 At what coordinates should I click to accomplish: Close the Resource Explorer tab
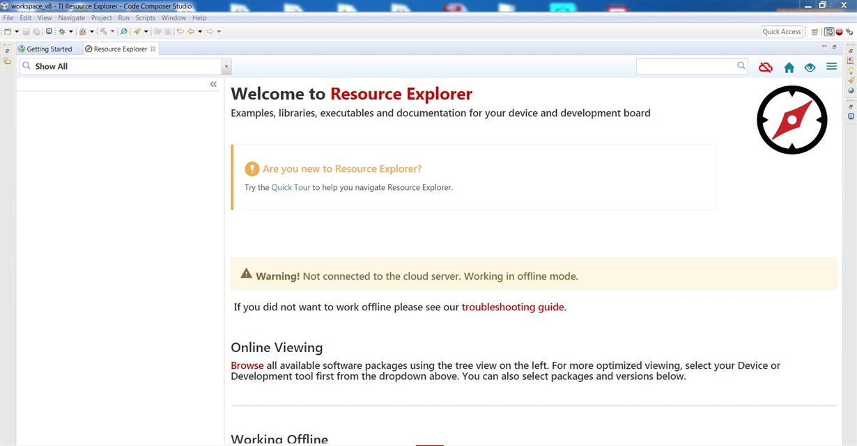(x=153, y=49)
